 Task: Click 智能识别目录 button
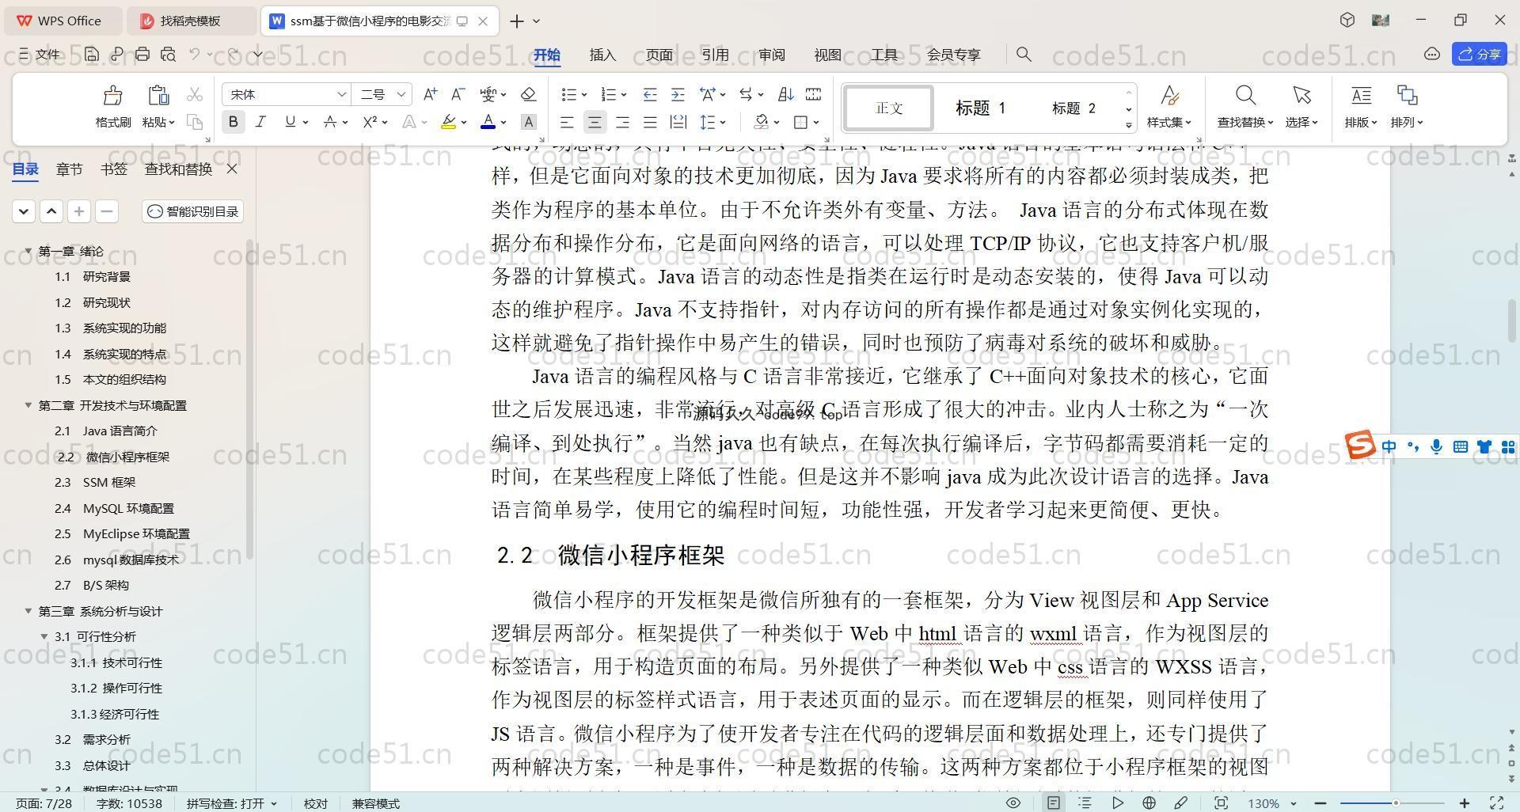(x=193, y=211)
